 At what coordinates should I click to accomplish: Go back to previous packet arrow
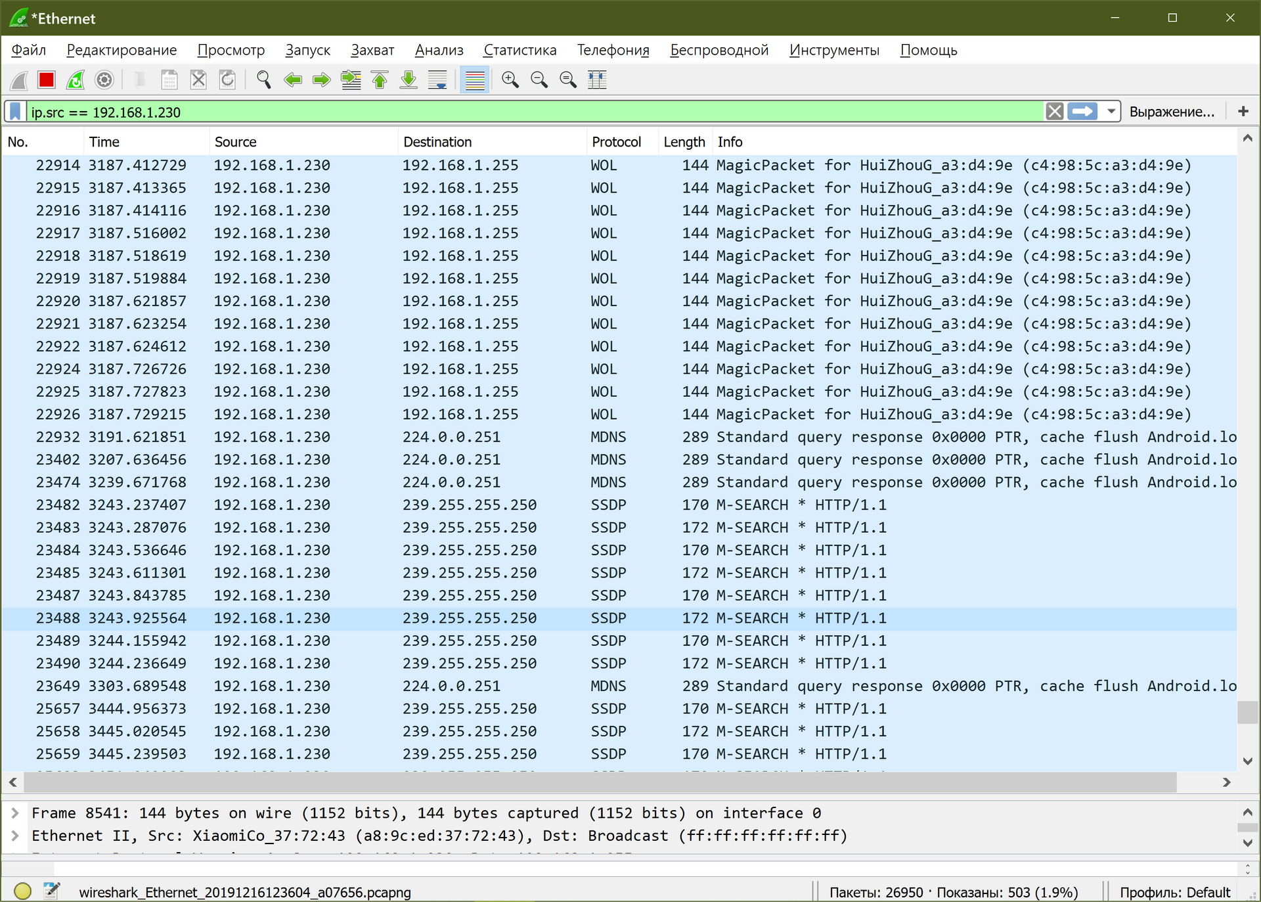293,80
